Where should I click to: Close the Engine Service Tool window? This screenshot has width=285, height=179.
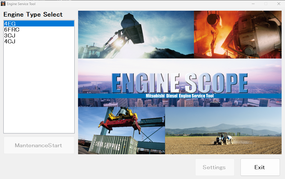[x=279, y=4]
